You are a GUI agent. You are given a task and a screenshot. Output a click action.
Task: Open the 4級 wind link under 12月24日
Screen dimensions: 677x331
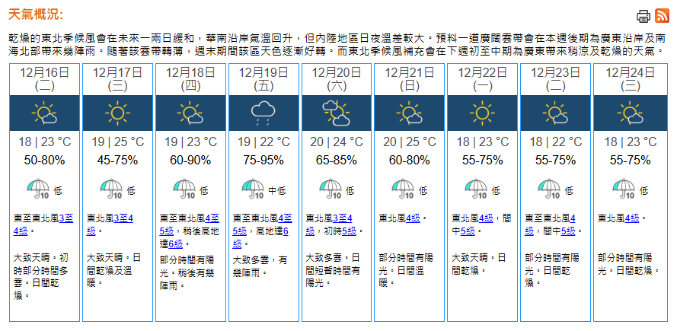click(x=632, y=218)
